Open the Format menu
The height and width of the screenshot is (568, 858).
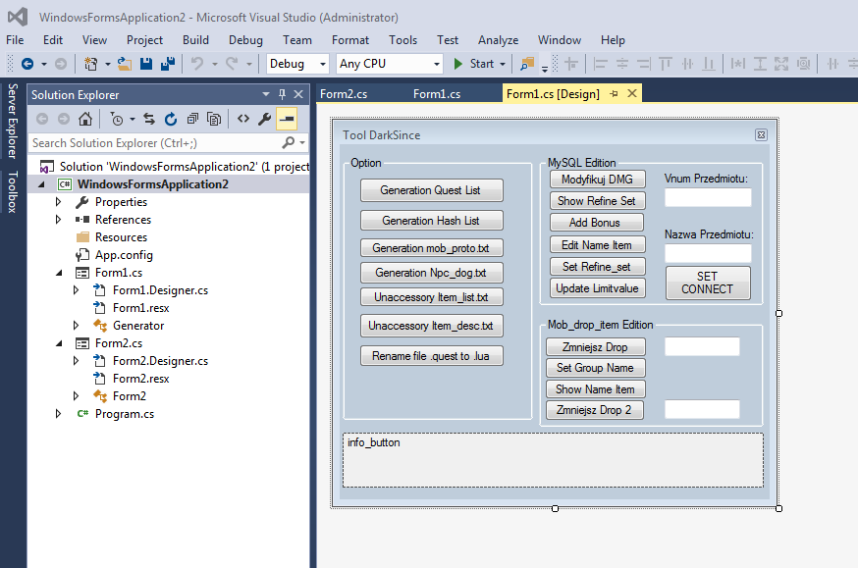click(x=350, y=40)
